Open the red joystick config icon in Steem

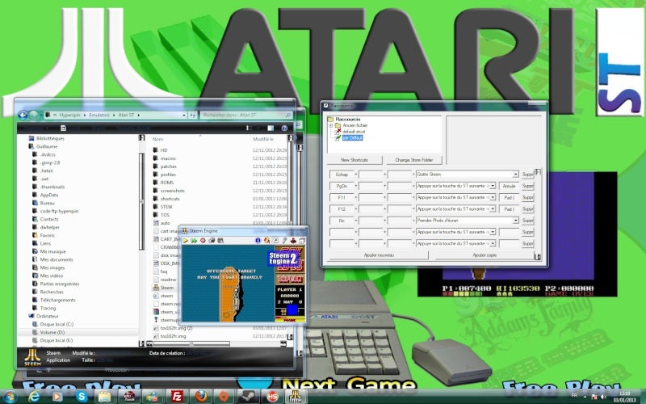(x=293, y=240)
